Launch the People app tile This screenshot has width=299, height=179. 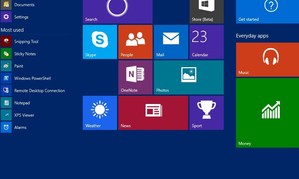click(x=135, y=42)
